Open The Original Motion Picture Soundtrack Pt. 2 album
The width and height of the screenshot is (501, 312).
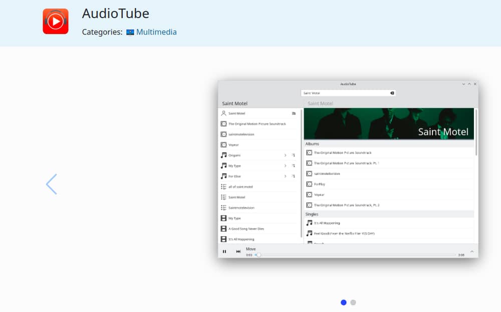tap(389, 205)
